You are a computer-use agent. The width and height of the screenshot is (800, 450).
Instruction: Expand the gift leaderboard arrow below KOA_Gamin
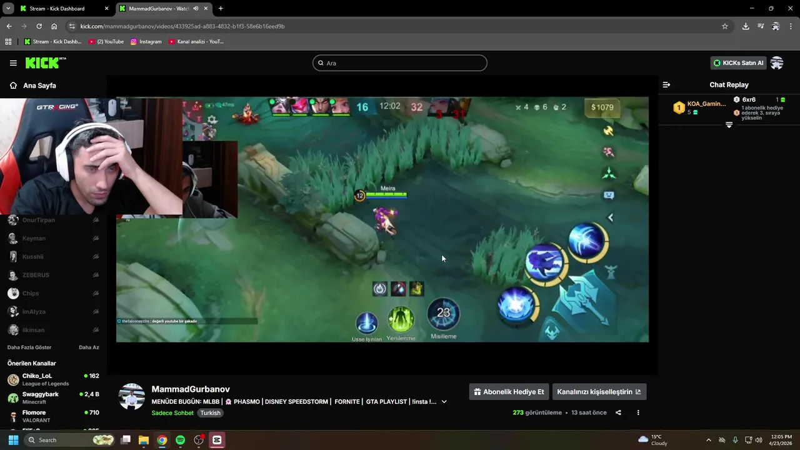tap(729, 125)
